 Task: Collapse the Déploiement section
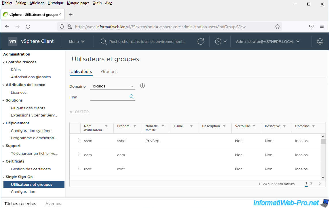(x=3, y=123)
